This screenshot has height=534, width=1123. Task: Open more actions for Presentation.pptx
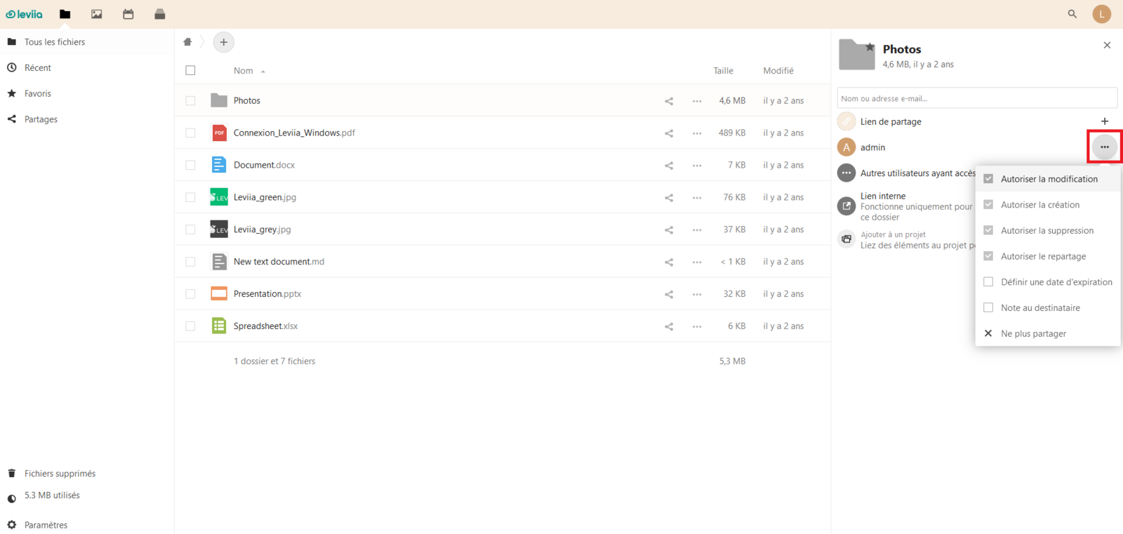[x=696, y=294]
